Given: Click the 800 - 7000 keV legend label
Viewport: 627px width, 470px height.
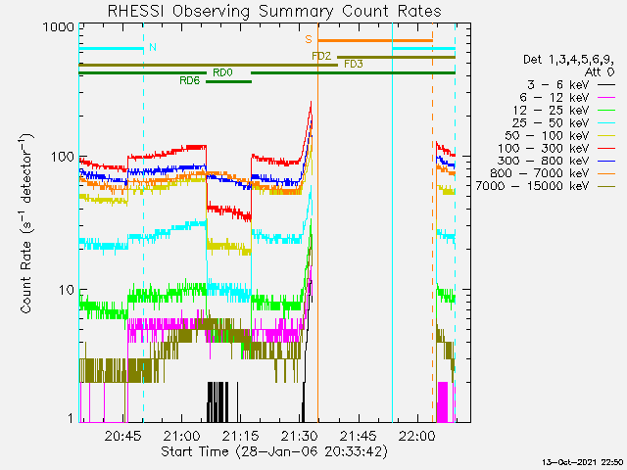Looking at the screenshot, I should pos(540,173).
